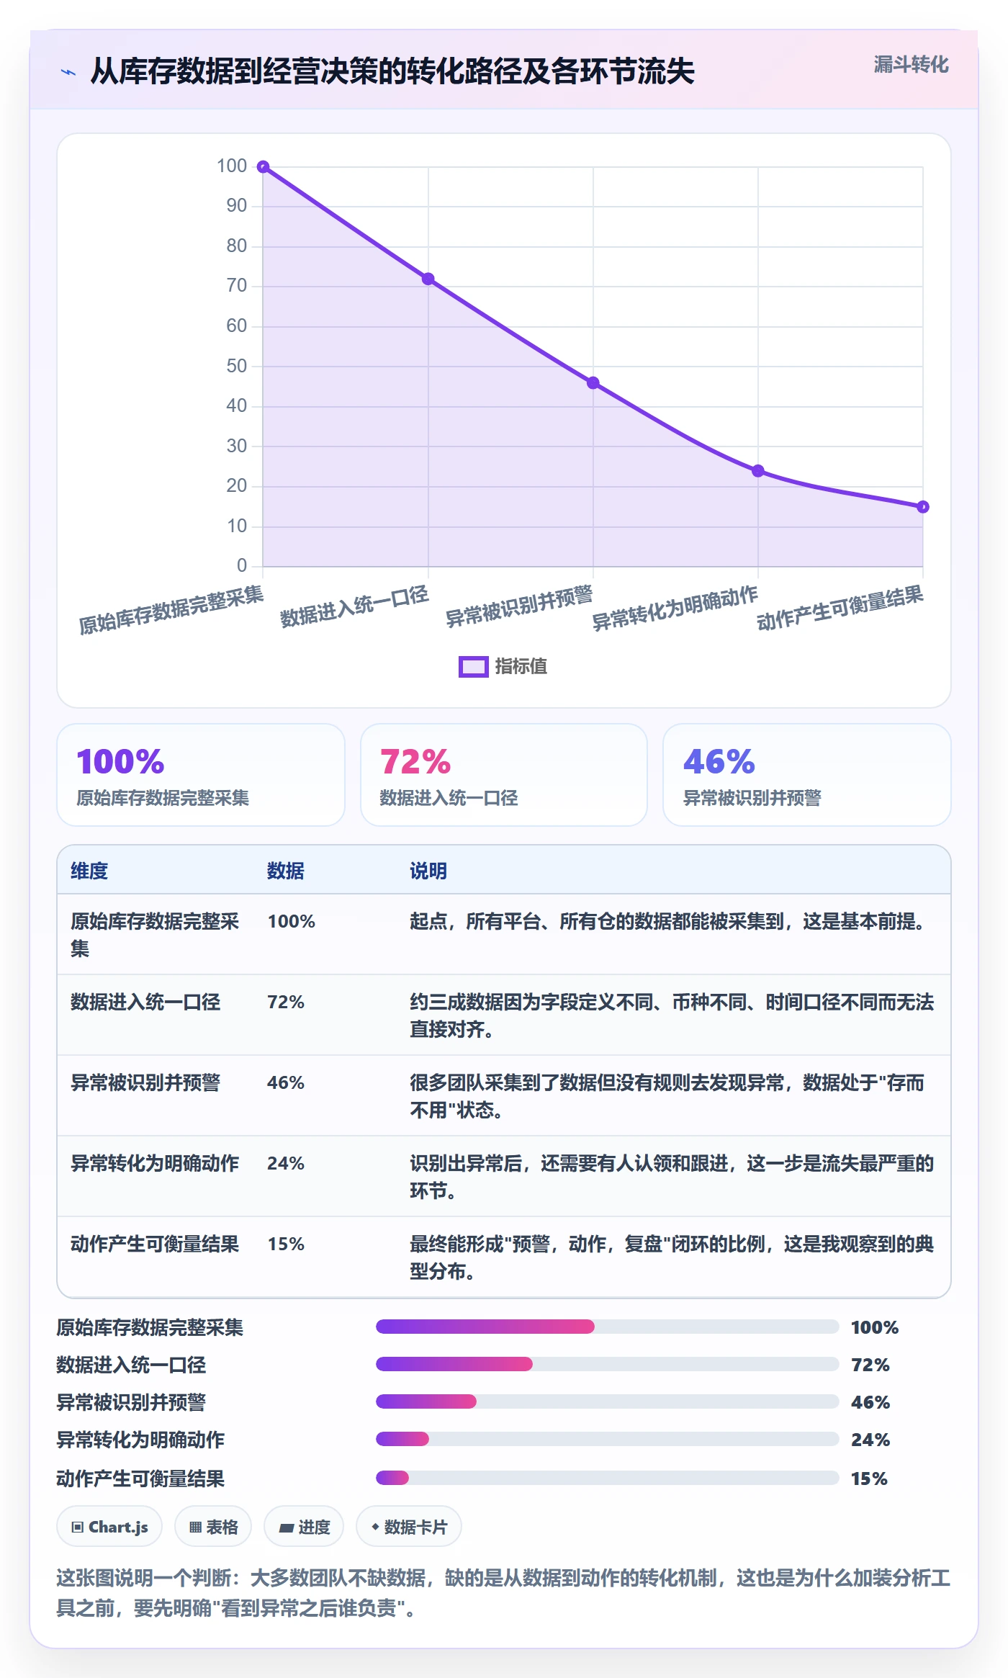The image size is (1008, 1678).
Task: Click the Chart.js tag's square icon
Action: (x=78, y=1527)
